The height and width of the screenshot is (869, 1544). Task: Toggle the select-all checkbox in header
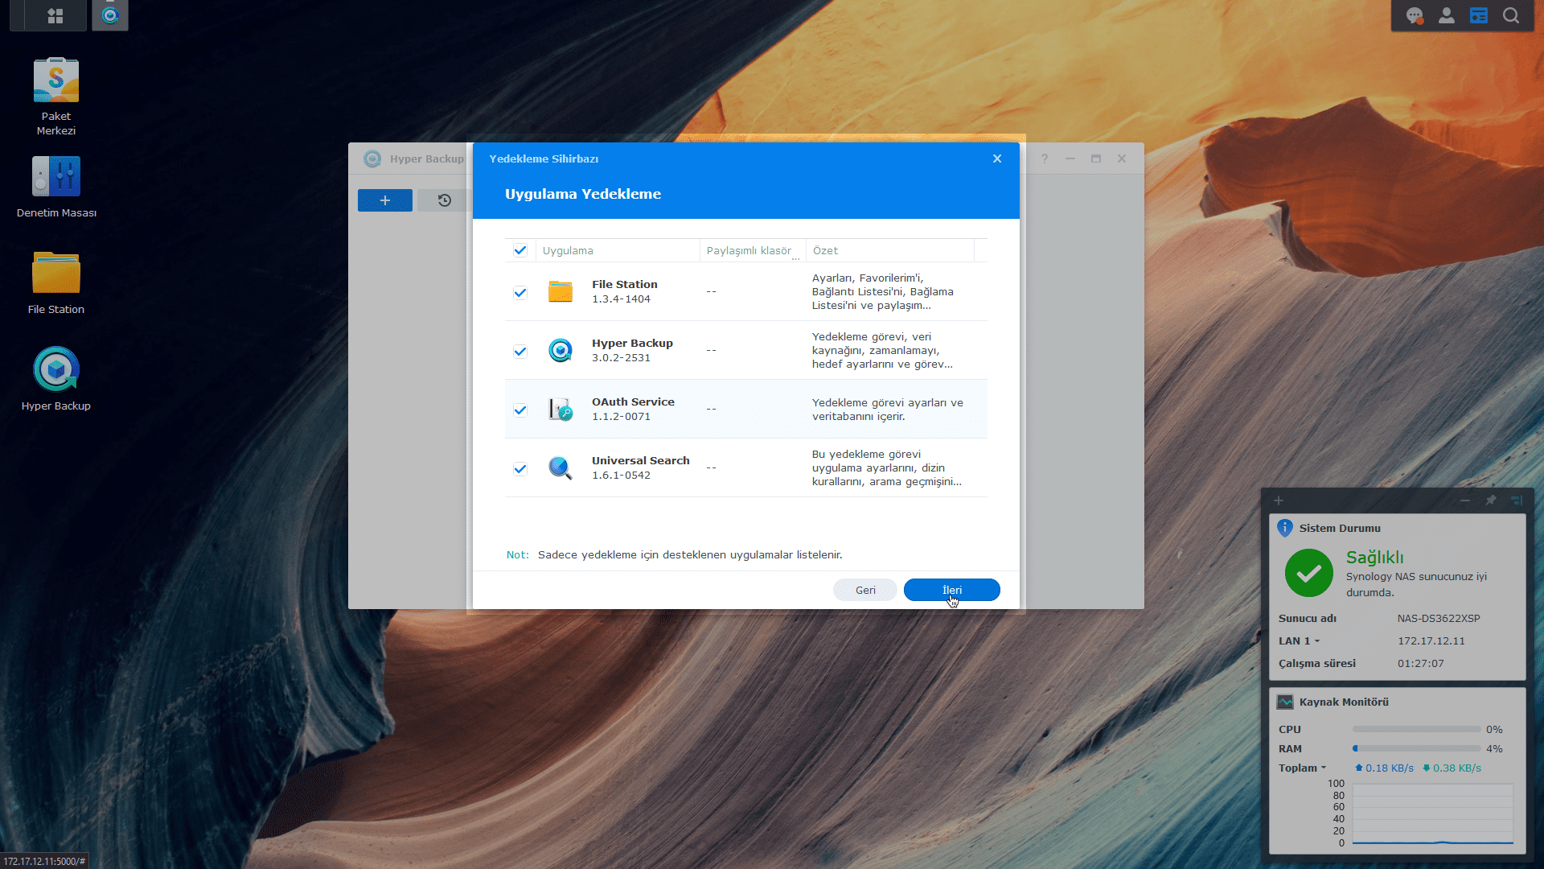point(520,250)
